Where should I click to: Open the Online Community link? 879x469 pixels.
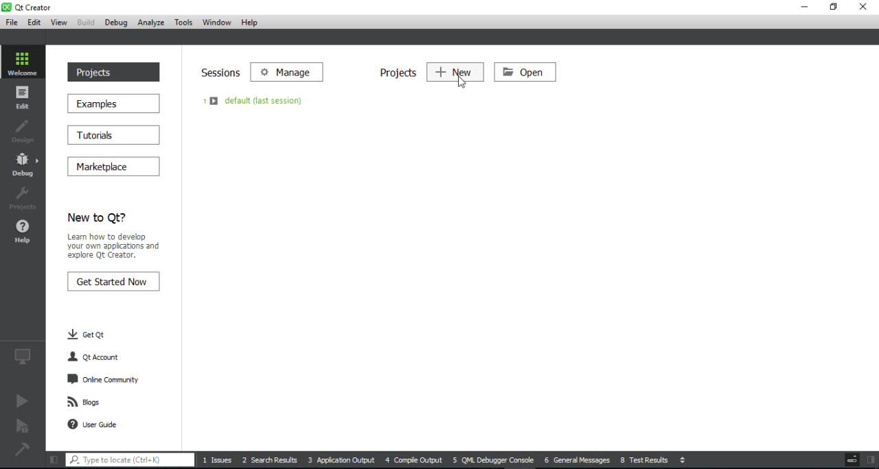pyautogui.click(x=110, y=379)
